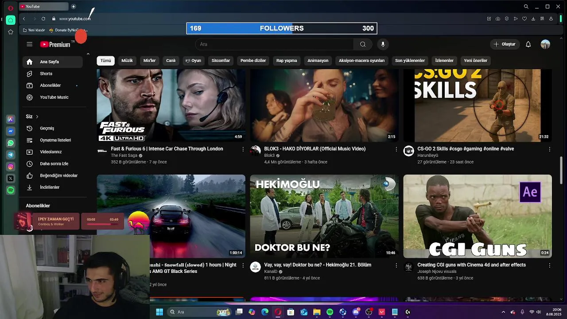Open a new tab with plus button

[x=74, y=6]
